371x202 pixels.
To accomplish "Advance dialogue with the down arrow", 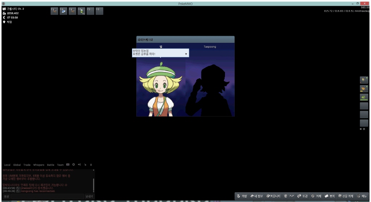I will coord(186,54).
